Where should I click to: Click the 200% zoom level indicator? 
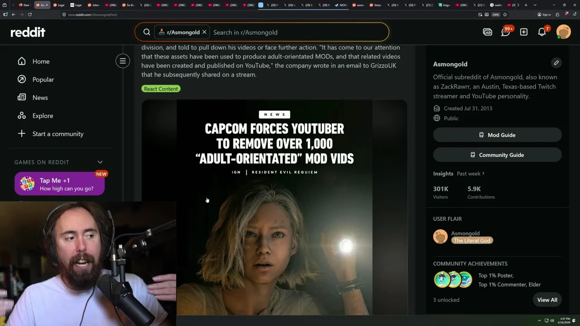click(x=496, y=14)
